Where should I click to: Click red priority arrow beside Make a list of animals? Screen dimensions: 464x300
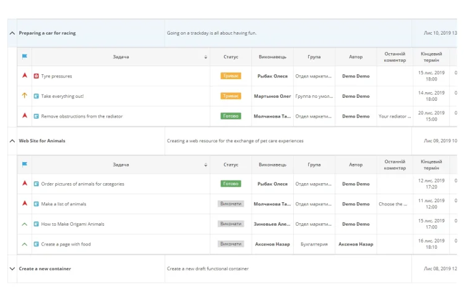(25, 204)
